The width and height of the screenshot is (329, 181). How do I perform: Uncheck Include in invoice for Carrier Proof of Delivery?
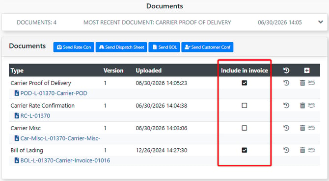[244, 83]
